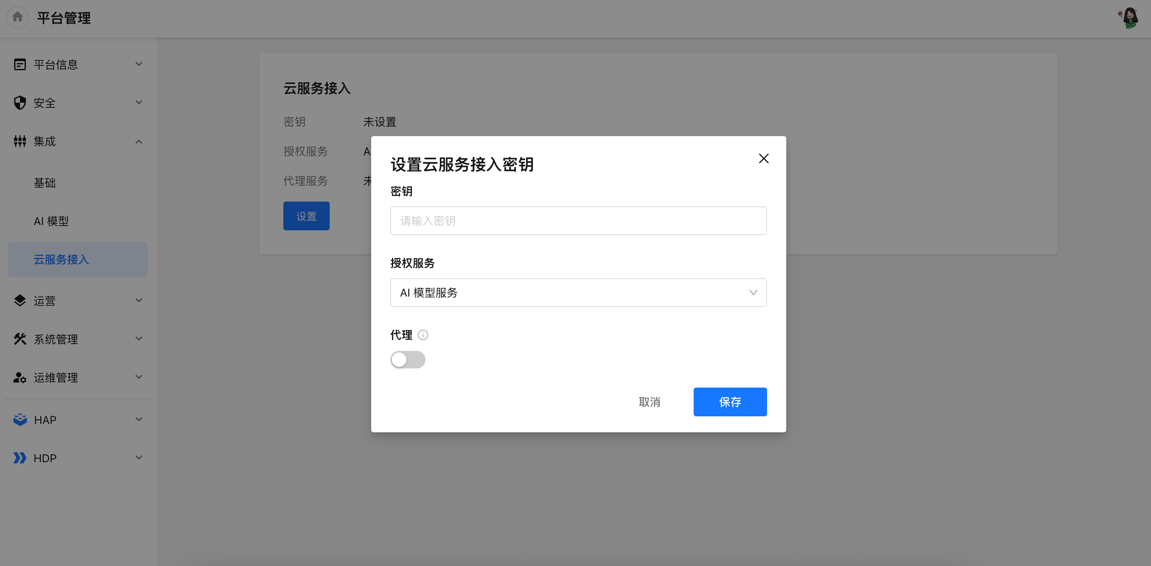Image resolution: width=1151 pixels, height=566 pixels.
Task: Expand the HAP section chevron
Action: pos(139,420)
